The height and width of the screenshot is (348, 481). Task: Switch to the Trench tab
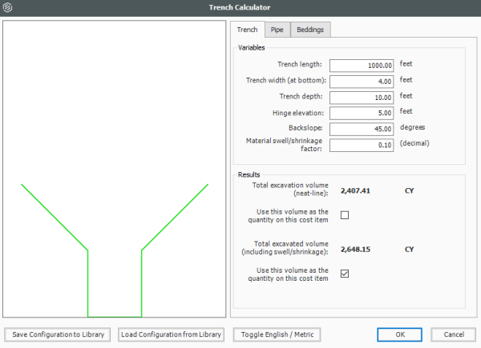247,30
